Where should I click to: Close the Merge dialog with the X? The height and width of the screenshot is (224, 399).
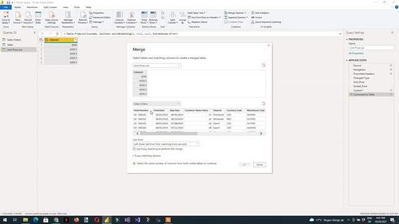click(269, 45)
